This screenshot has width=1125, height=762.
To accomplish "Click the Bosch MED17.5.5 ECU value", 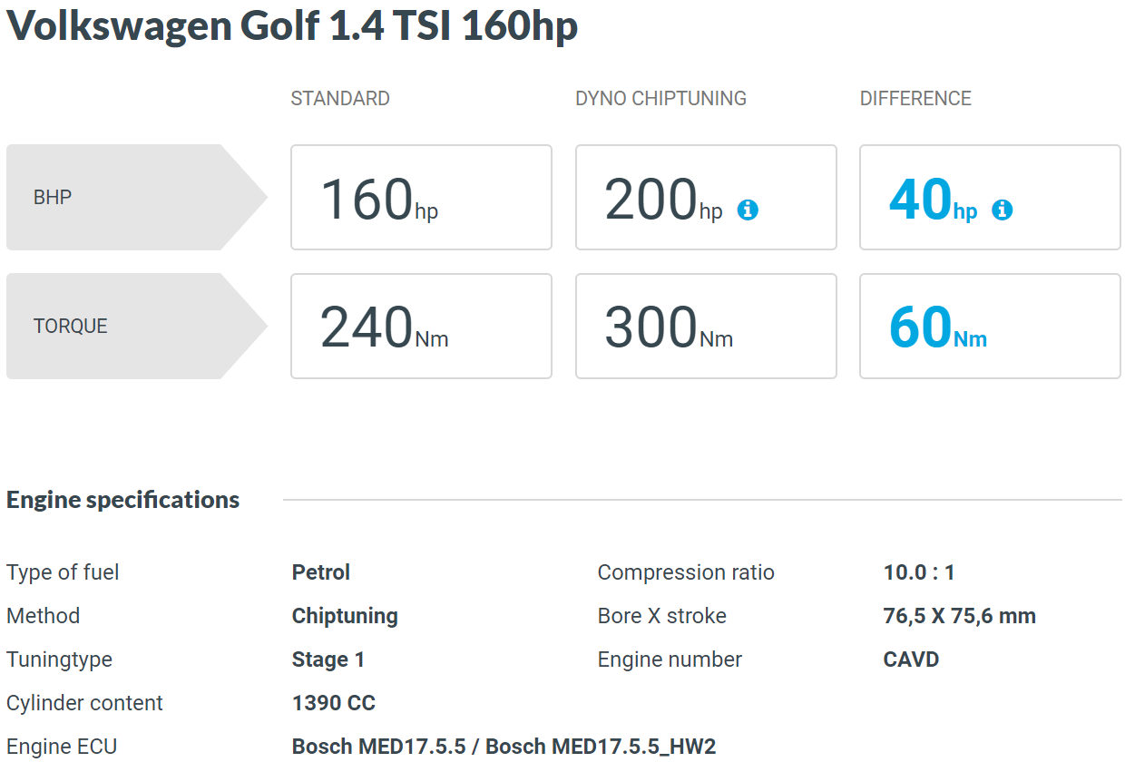I will click(504, 747).
